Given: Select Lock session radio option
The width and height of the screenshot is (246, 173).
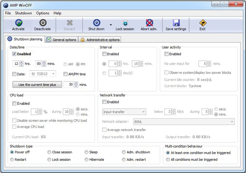Looking at the screenshot, I should click(49, 160).
